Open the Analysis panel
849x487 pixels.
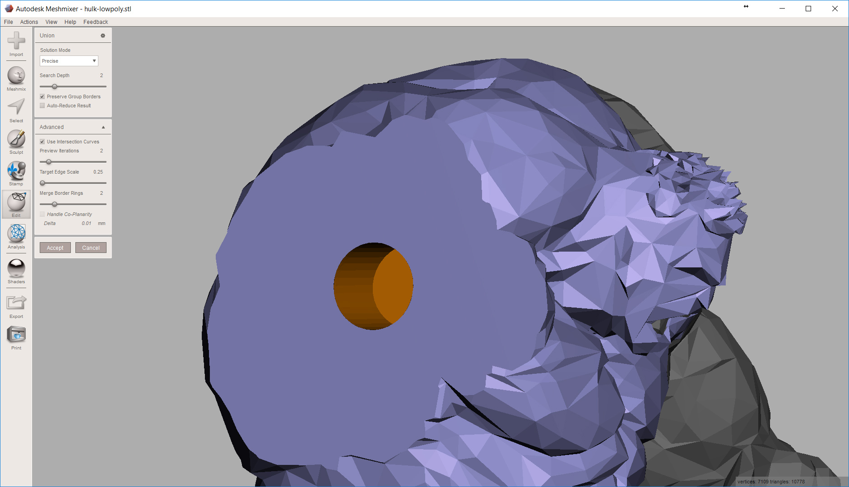(16, 235)
